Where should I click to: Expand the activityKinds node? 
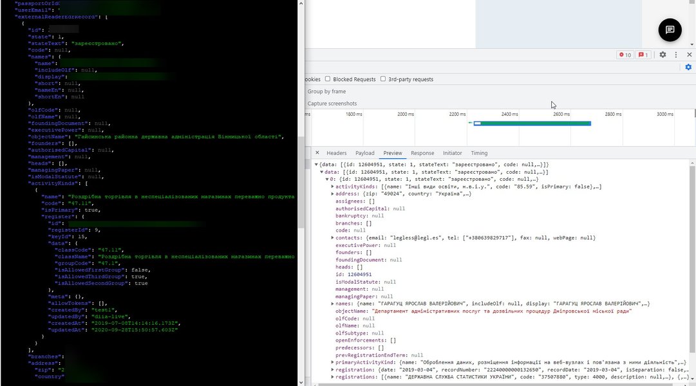point(333,187)
